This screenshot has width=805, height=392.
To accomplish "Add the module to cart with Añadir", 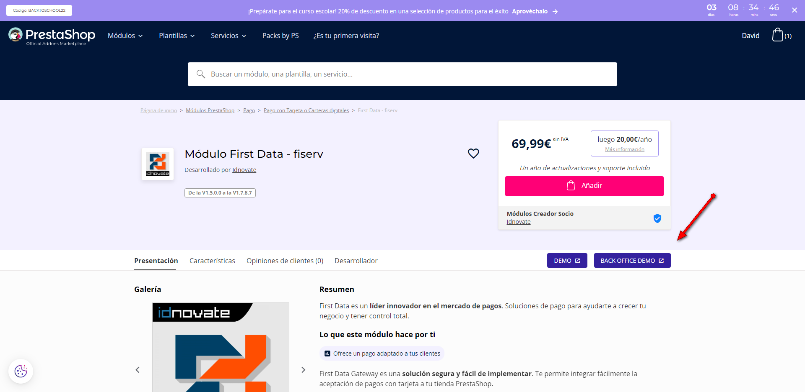I will pyautogui.click(x=584, y=186).
